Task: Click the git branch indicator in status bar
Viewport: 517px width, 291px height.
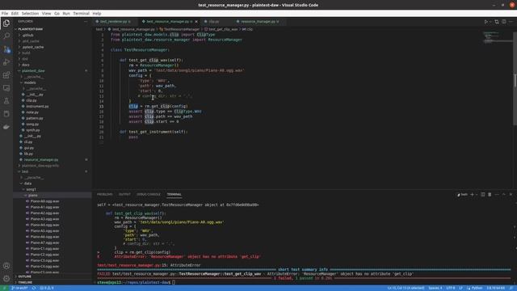Action: (x=19, y=288)
